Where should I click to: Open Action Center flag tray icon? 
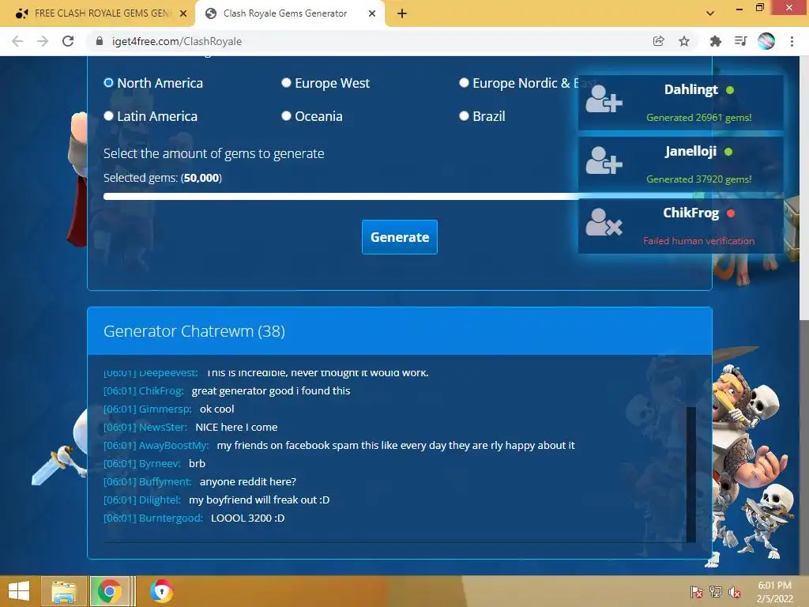pyautogui.click(x=697, y=592)
